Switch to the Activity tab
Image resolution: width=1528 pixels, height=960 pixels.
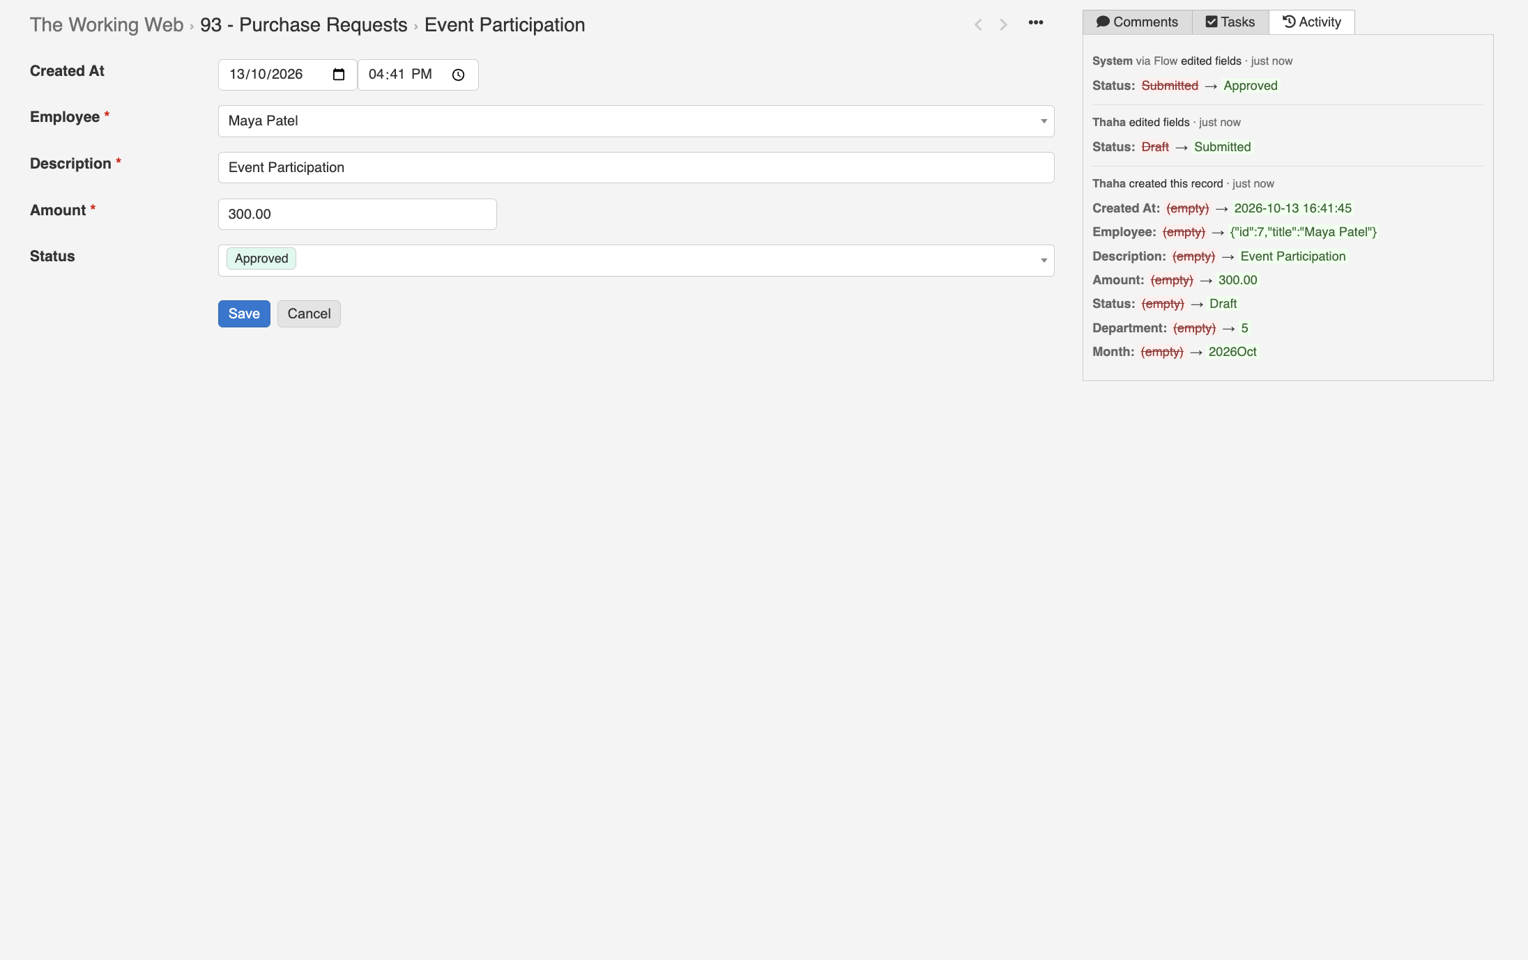[x=1312, y=22]
